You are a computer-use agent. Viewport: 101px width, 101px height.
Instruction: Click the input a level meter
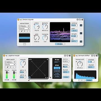pyautogui.click(x=7, y=75)
